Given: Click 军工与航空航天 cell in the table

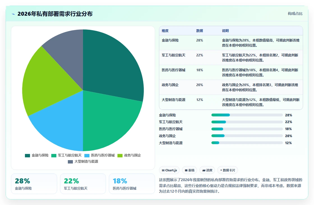Looking at the screenshot, I should coord(174,55).
